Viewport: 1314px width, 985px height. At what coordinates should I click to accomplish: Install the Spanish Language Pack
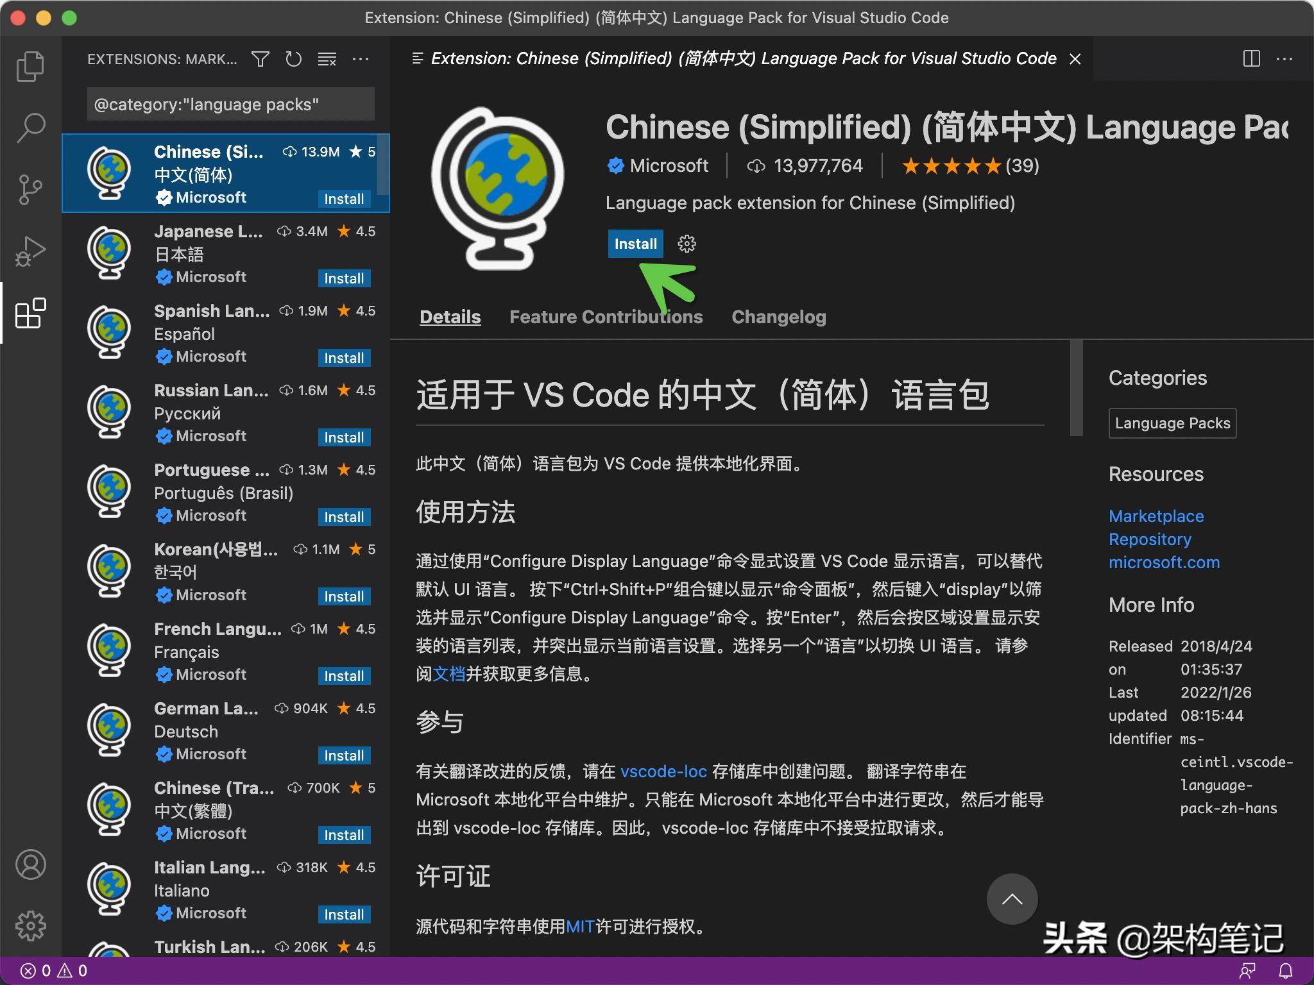coord(344,358)
